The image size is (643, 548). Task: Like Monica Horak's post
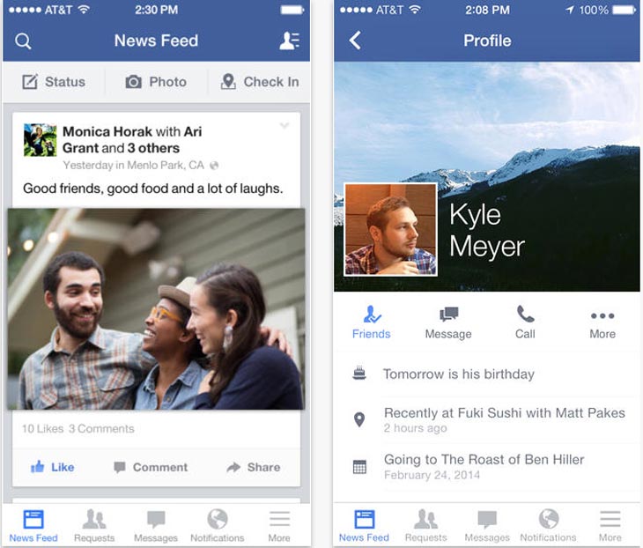[53, 467]
